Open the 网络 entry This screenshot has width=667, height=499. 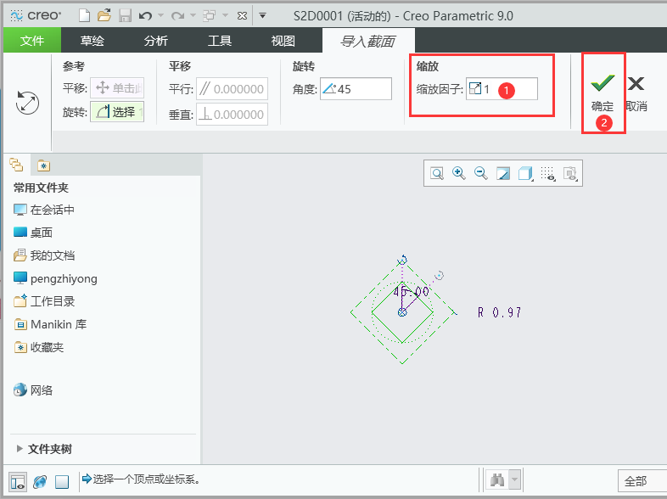point(33,390)
